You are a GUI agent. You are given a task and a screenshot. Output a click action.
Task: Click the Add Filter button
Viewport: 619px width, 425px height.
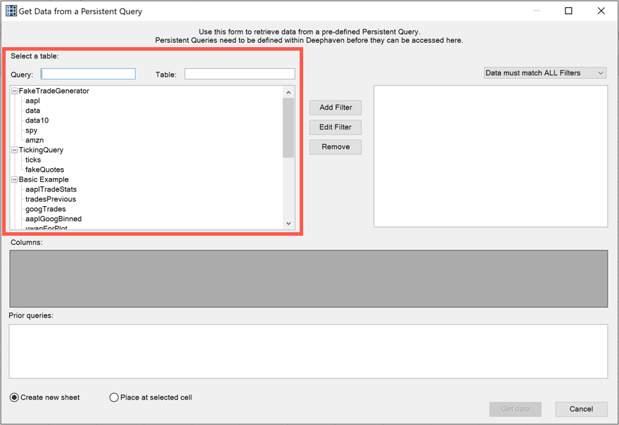click(336, 108)
